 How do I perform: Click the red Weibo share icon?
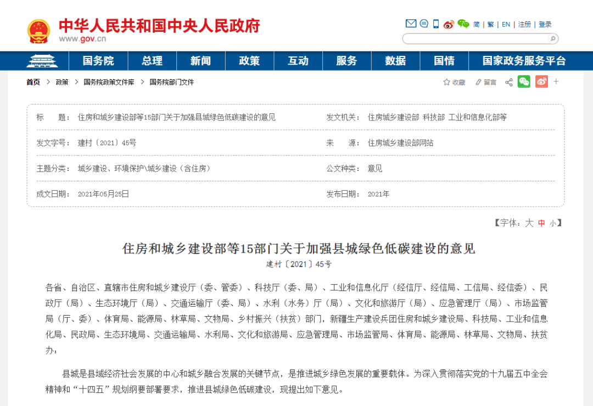pos(541,82)
